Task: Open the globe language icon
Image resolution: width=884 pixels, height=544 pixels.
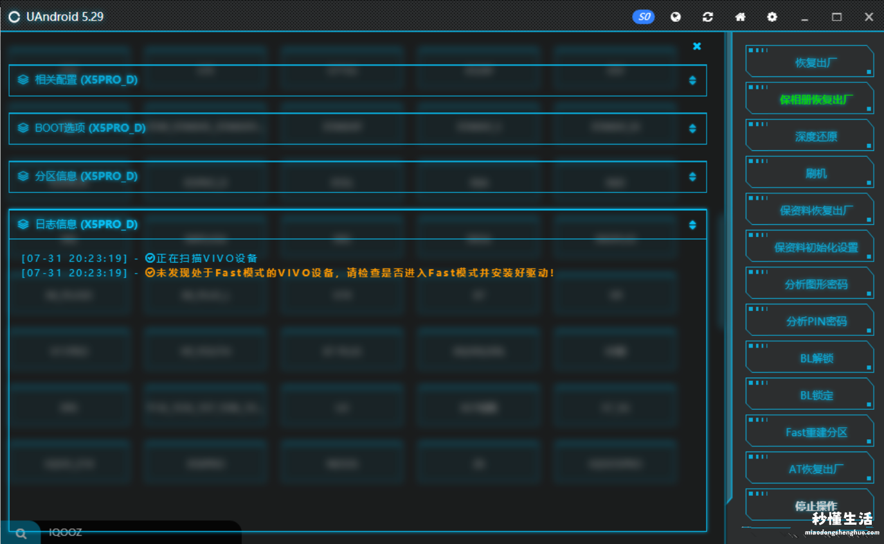Action: point(676,17)
